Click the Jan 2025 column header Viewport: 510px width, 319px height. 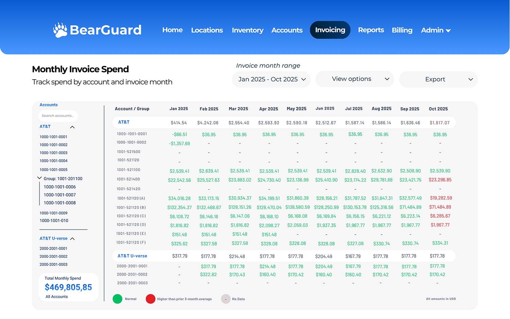tap(179, 109)
